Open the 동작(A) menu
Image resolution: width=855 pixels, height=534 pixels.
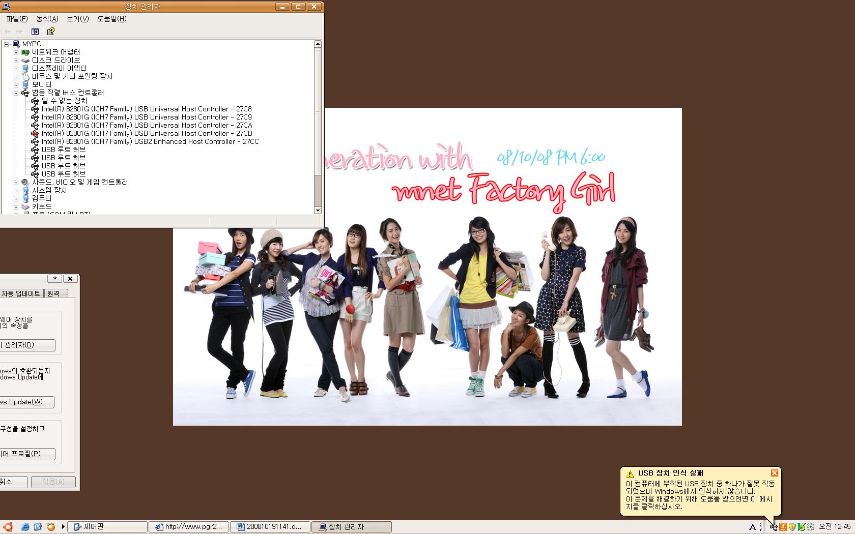click(x=47, y=19)
